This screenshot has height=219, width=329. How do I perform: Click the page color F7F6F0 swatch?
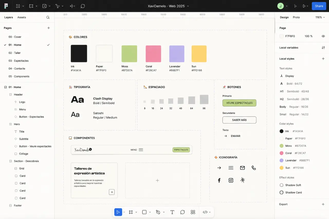(281, 36)
